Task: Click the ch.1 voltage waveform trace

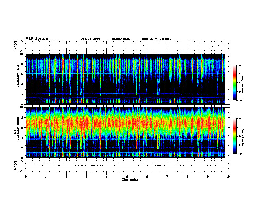Action: [125, 46]
